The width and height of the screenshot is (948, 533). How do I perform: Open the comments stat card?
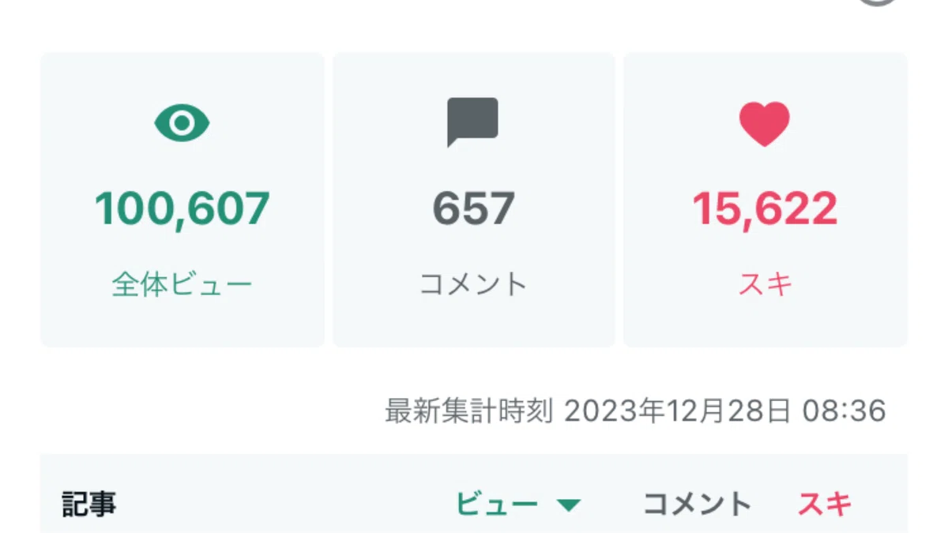[473, 200]
